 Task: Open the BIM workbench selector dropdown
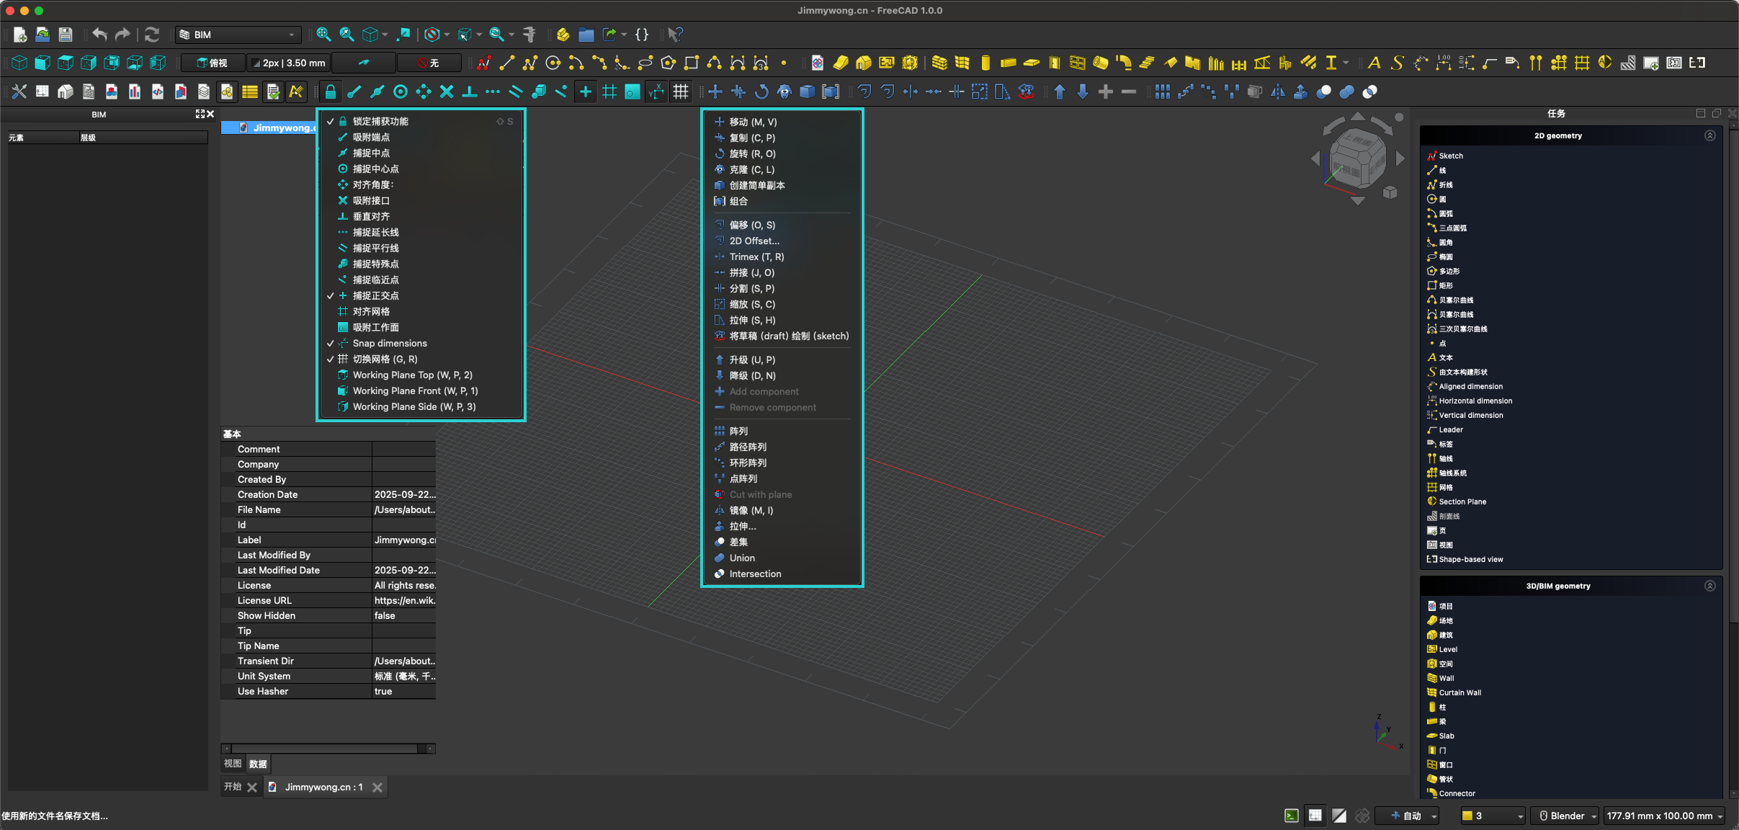click(238, 35)
